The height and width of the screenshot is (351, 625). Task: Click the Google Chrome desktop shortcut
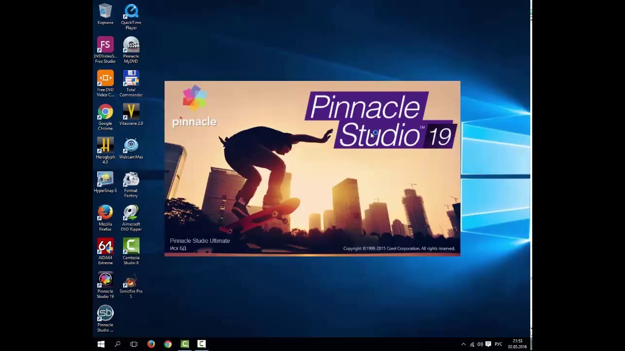(x=105, y=117)
